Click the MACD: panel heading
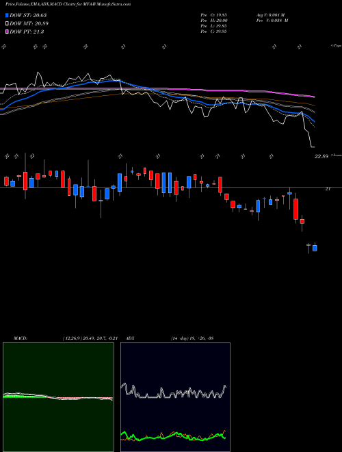This screenshot has width=342, height=452. pyautogui.click(x=21, y=338)
